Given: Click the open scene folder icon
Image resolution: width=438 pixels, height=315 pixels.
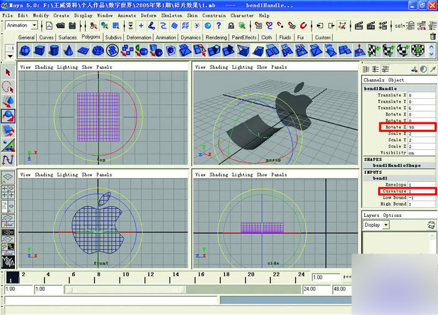Looking at the screenshot, I should click(60, 26).
